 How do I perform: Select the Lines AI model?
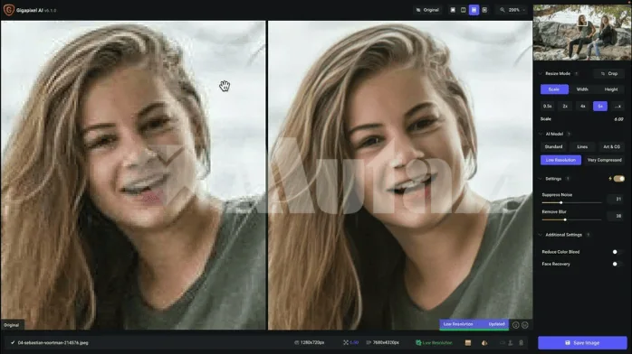(582, 146)
